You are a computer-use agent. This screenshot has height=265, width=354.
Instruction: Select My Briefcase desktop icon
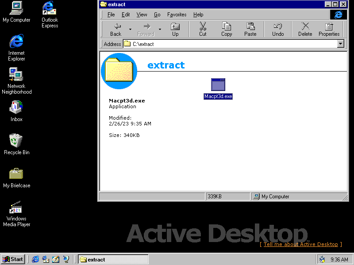tap(16, 178)
